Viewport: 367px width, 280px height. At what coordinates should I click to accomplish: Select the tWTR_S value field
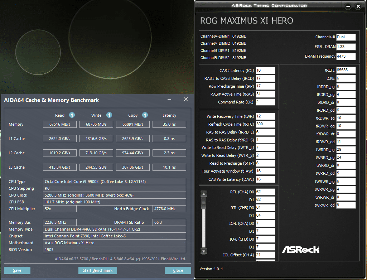click(265, 155)
